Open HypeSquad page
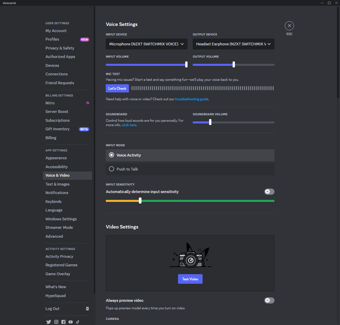 point(68,296)
